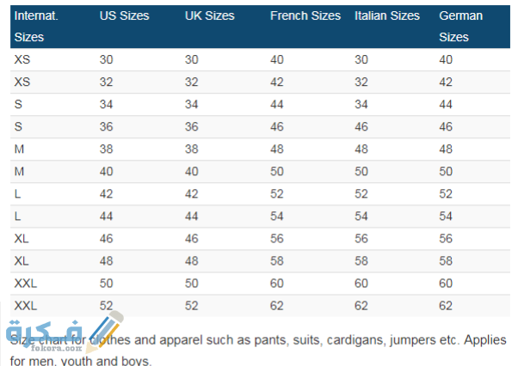Click the German Sizes cell showing 40
518x366 pixels.
[446, 59]
